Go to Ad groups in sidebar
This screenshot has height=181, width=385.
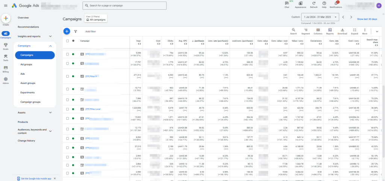click(x=26, y=64)
